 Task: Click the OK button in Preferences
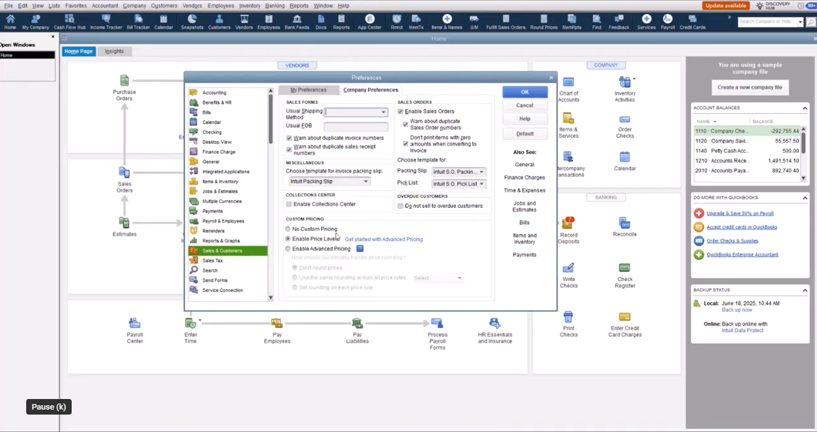[x=525, y=92]
